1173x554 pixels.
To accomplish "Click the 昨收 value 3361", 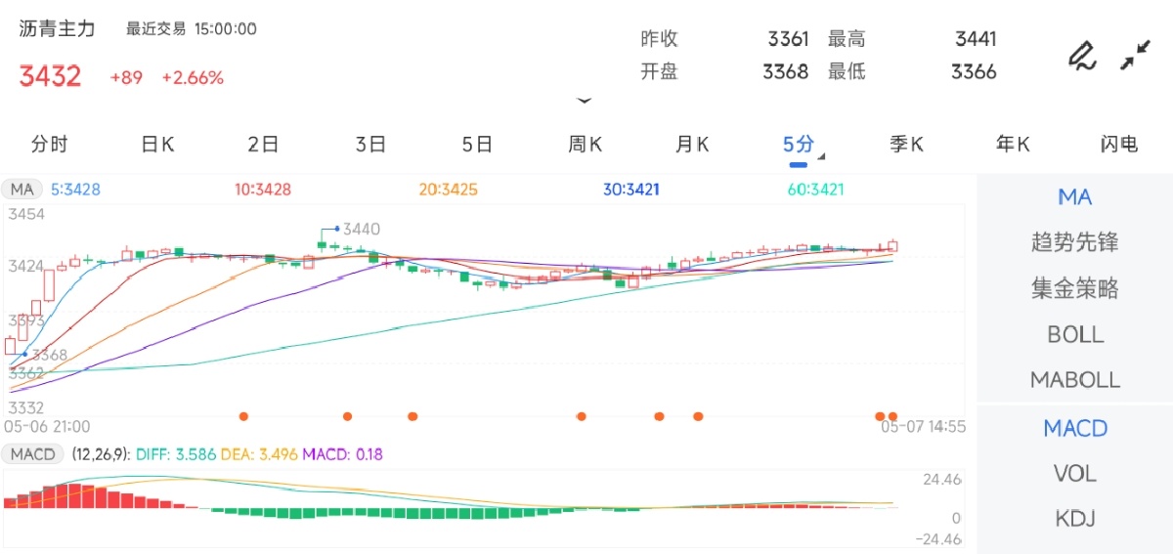I will pos(788,39).
